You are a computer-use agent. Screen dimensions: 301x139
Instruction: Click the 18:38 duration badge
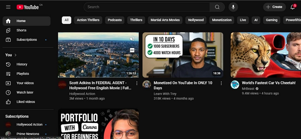217,73
